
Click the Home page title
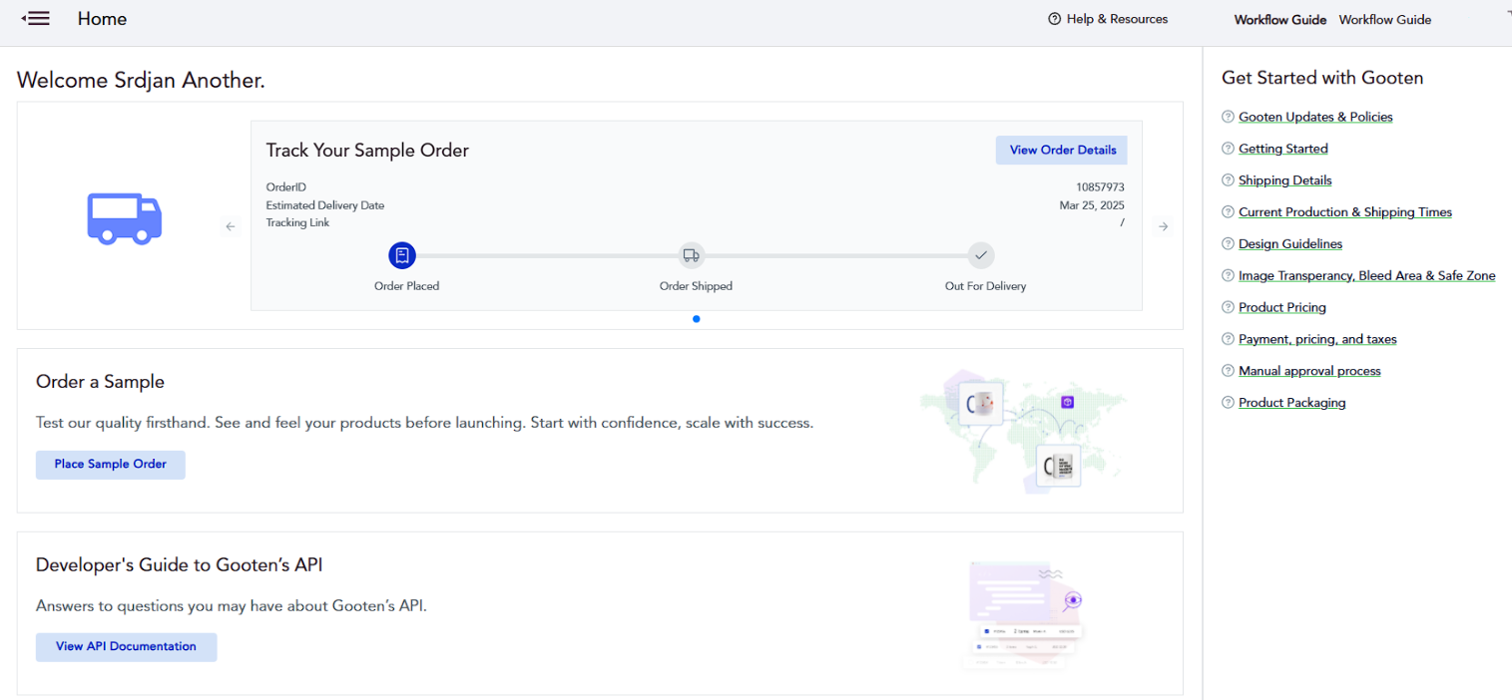point(102,19)
